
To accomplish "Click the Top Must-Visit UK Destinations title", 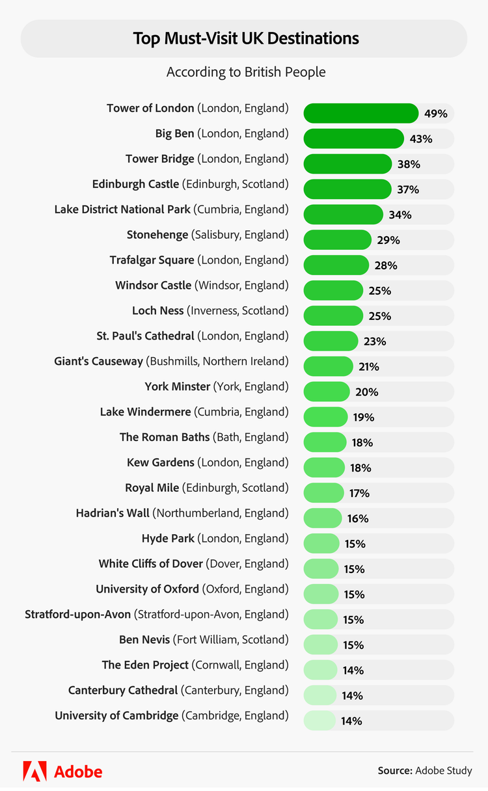I will tap(246, 38).
